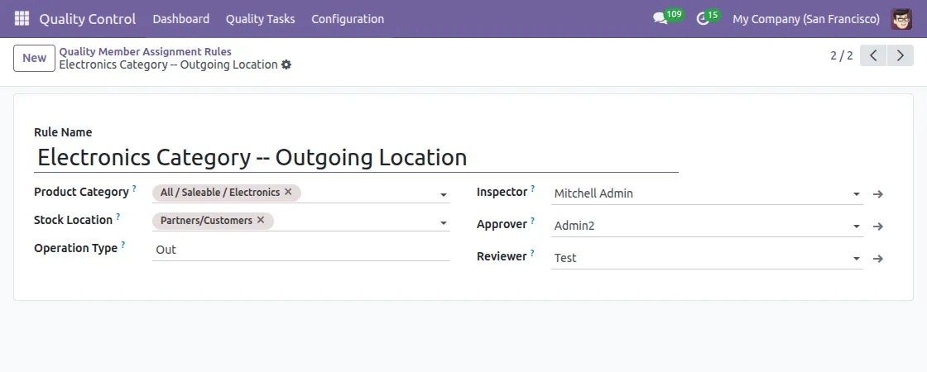
Task: Go to the next record
Action: click(x=901, y=56)
